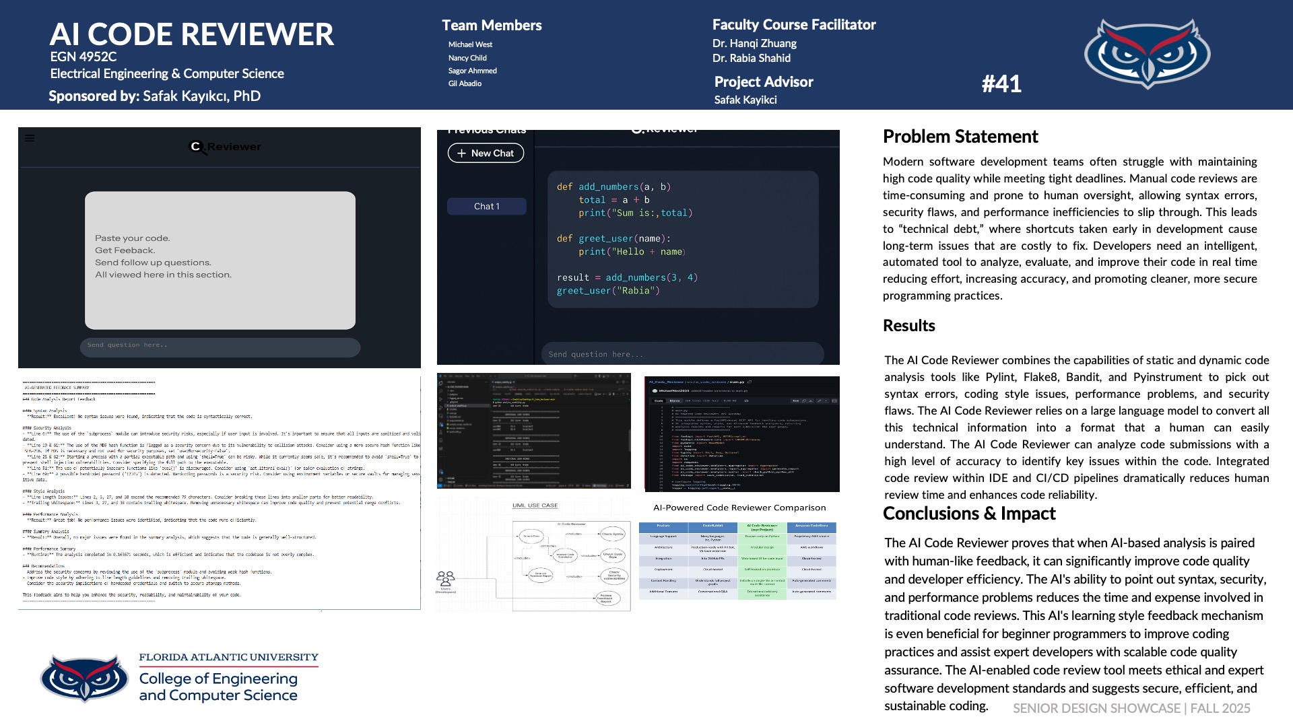This screenshot has width=1293, height=727.
Task: Click the left "Send question here.." field
Action: click(x=220, y=346)
